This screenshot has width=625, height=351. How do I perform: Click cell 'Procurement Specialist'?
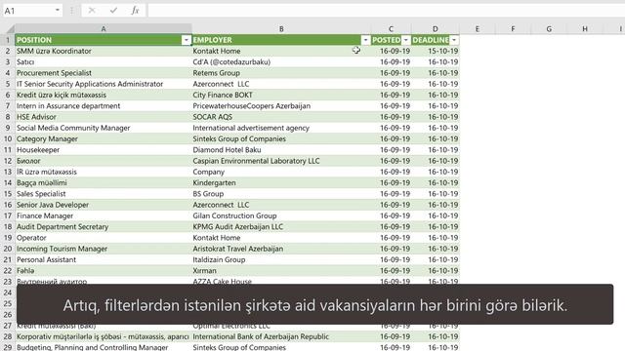(104, 73)
